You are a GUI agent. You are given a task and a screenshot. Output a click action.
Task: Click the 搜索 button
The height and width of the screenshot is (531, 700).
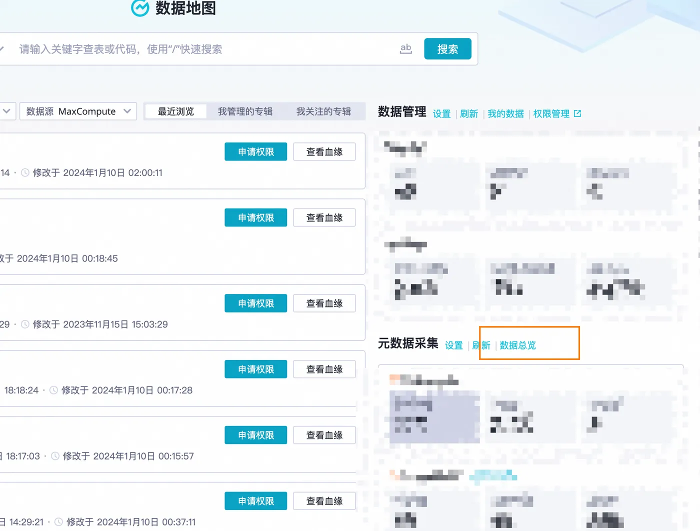(447, 49)
